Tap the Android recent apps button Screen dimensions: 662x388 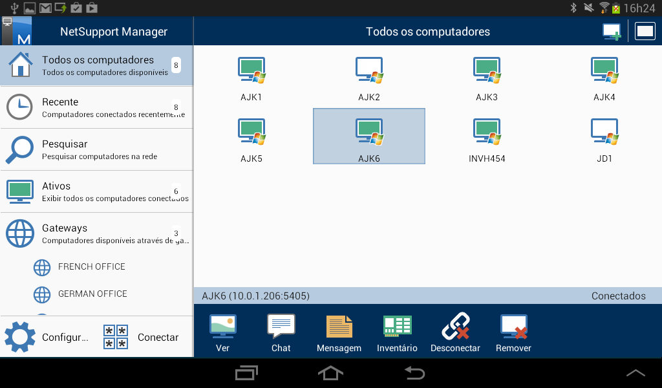pyautogui.click(x=246, y=372)
